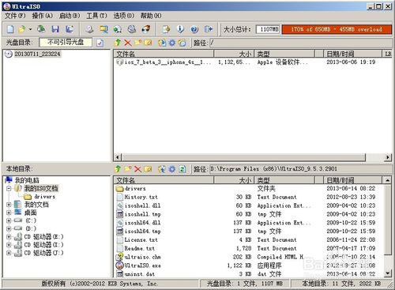Click the Burn CD/DVD image toolbar icon
The width and height of the screenshot is (395, 290).
(146, 29)
